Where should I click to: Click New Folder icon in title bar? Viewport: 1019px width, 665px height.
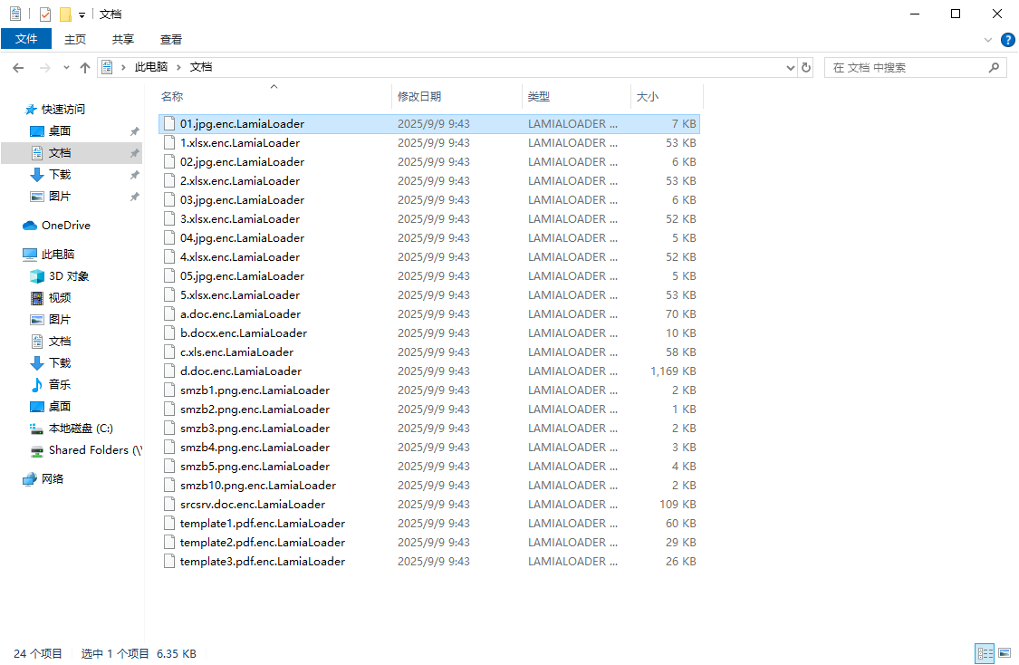[65, 14]
